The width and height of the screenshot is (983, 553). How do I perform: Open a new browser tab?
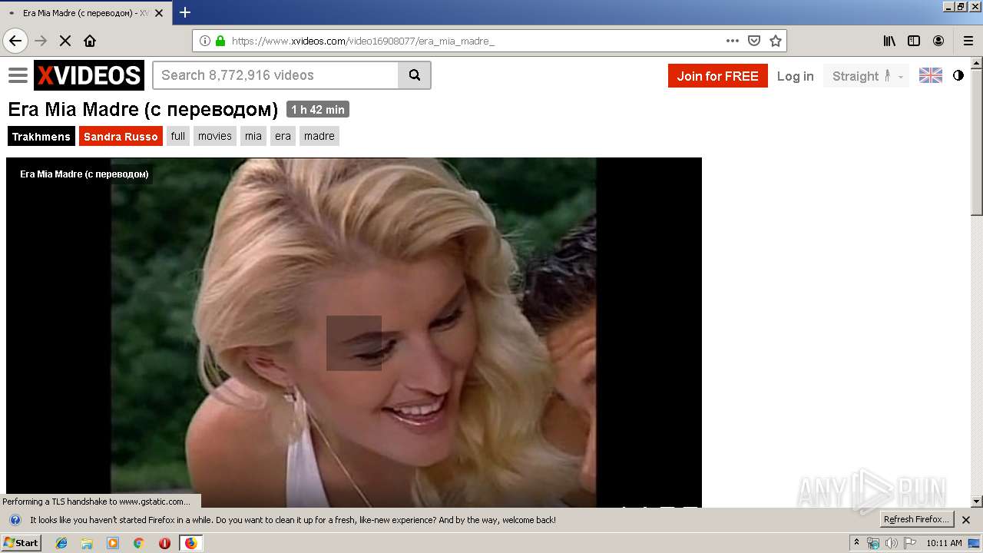click(185, 12)
